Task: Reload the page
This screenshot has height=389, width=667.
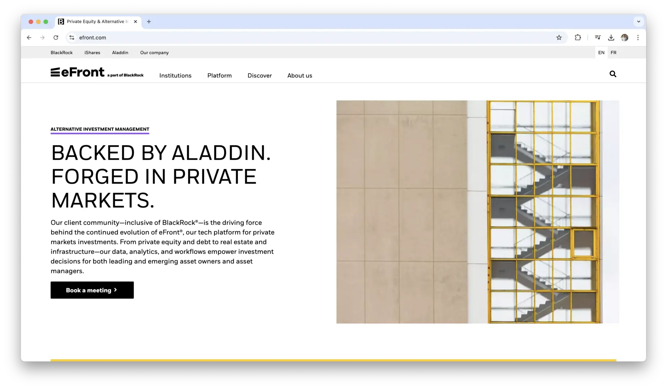Action: 56,37
